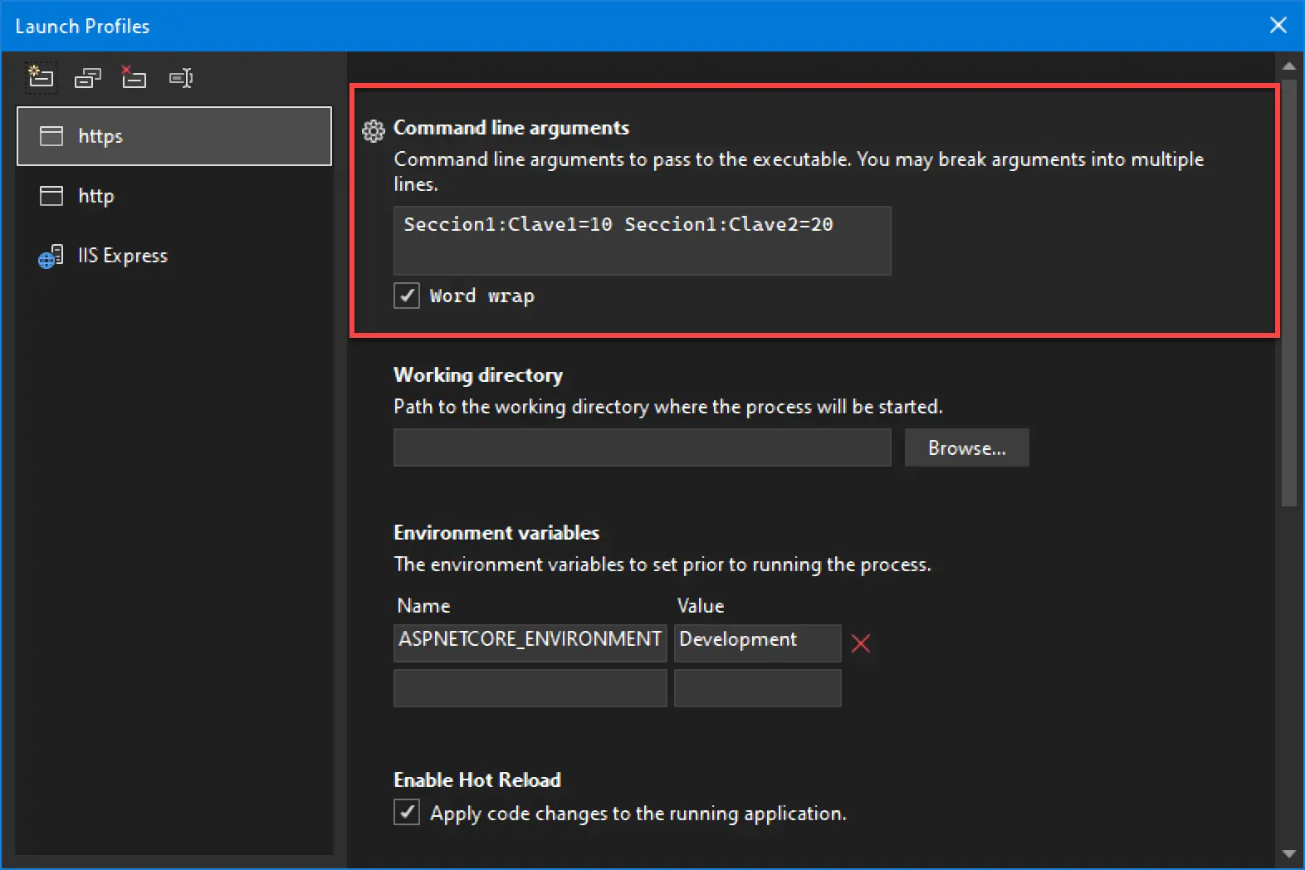This screenshot has width=1305, height=870.
Task: Toggle the Word wrap checkbox
Action: (x=407, y=296)
